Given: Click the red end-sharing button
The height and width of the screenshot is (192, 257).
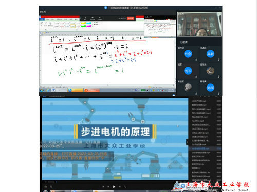Looking at the screenshot, I should [x=131, y=18].
